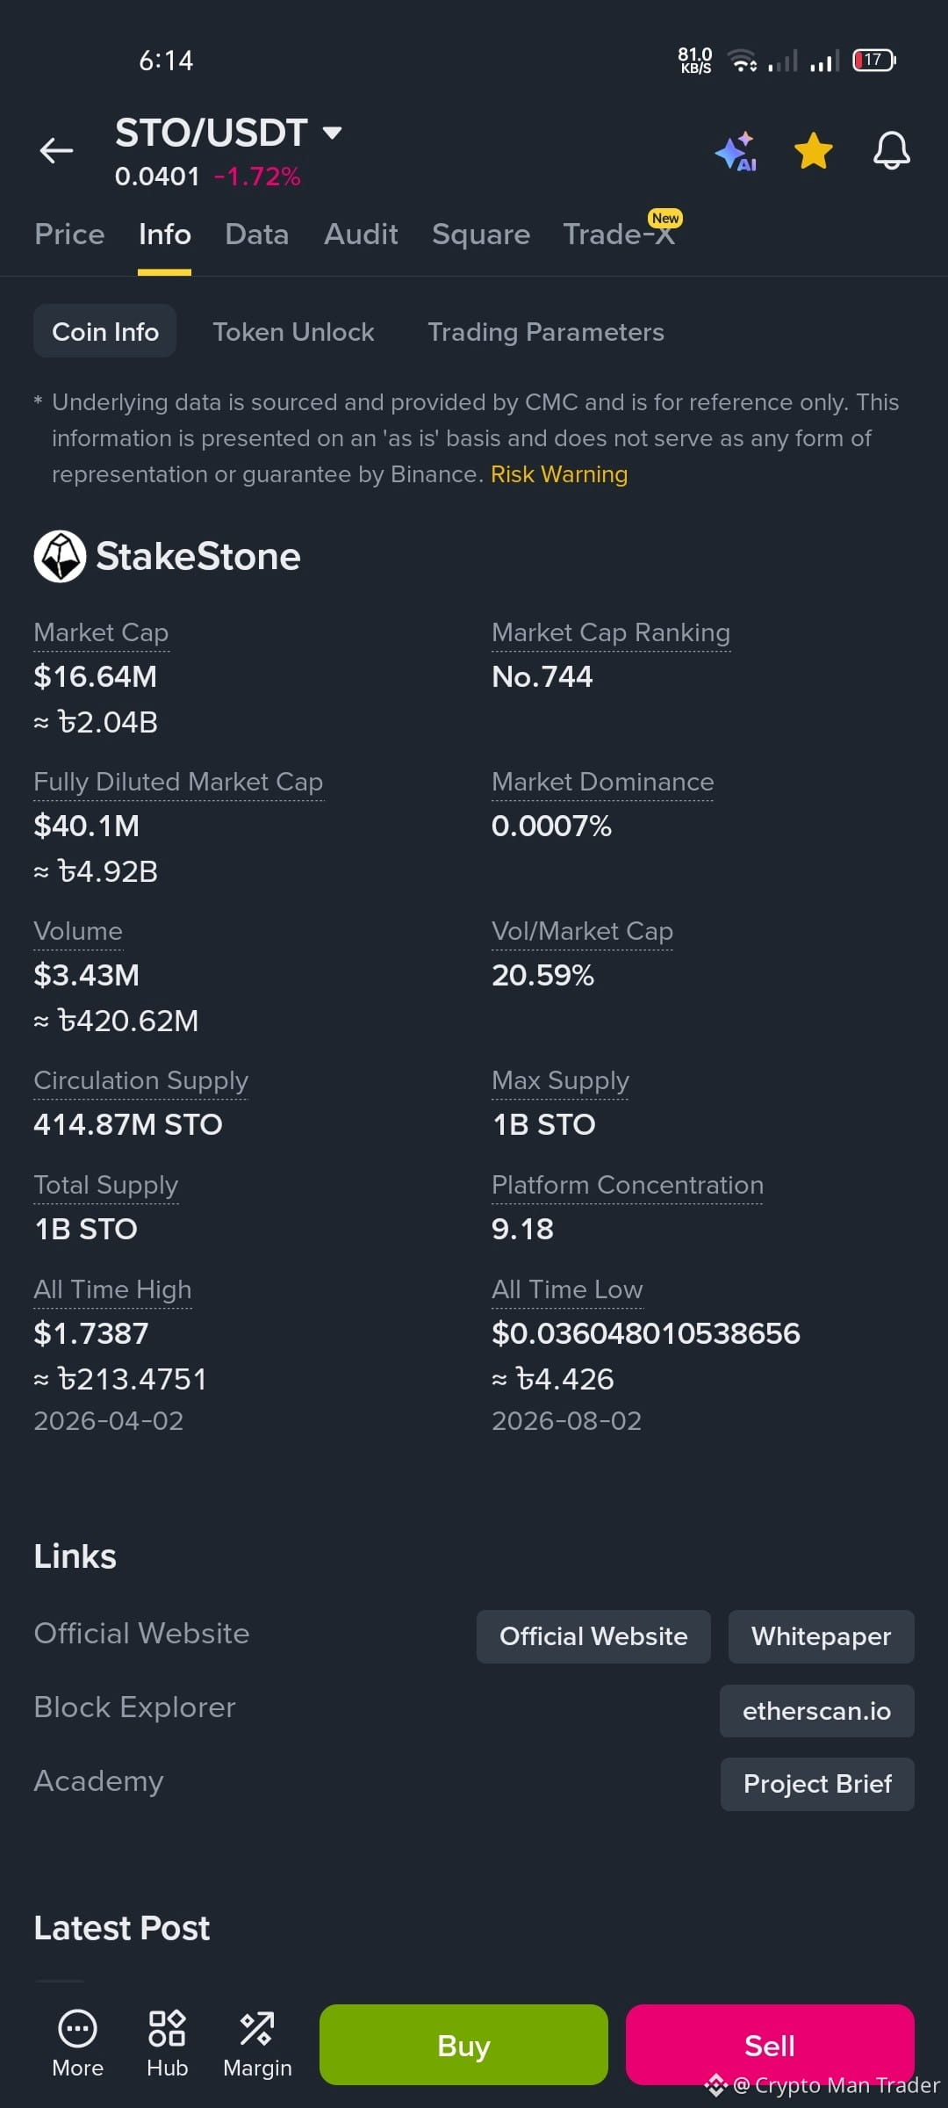Expand the STO/USDT pair dropdown arrow

point(332,134)
